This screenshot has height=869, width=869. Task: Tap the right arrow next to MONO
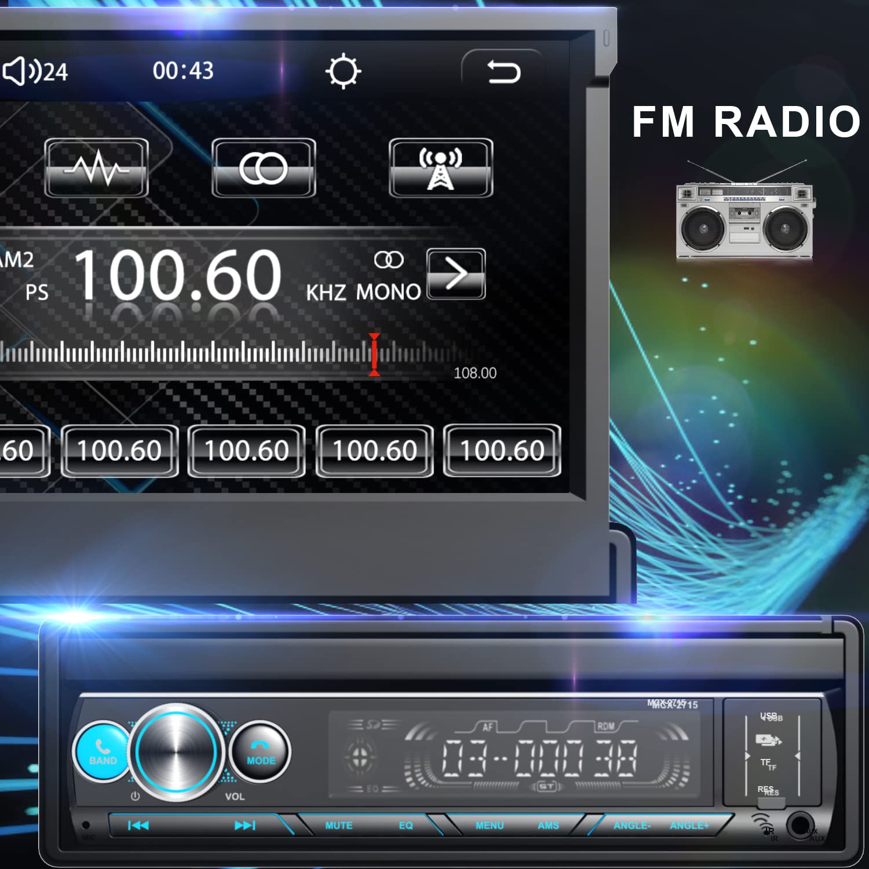(x=456, y=274)
